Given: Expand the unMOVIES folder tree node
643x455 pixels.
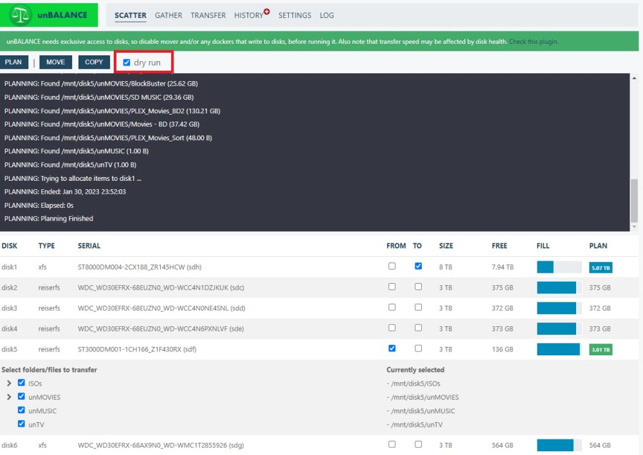Looking at the screenshot, I should 9,397.
